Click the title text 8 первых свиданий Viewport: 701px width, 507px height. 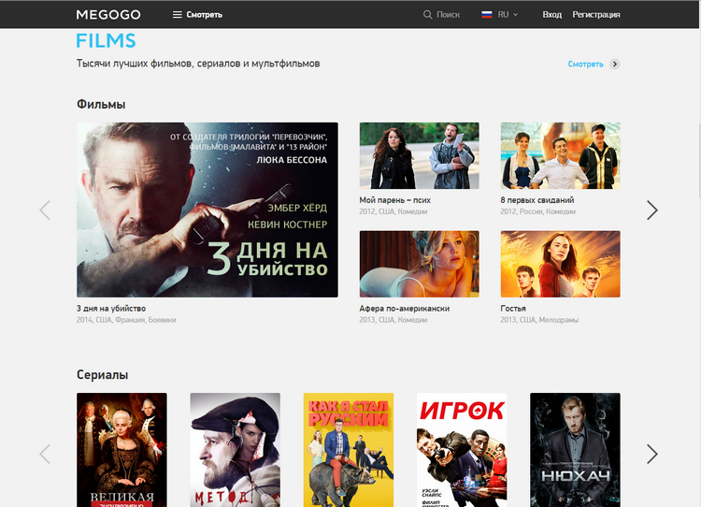536,200
